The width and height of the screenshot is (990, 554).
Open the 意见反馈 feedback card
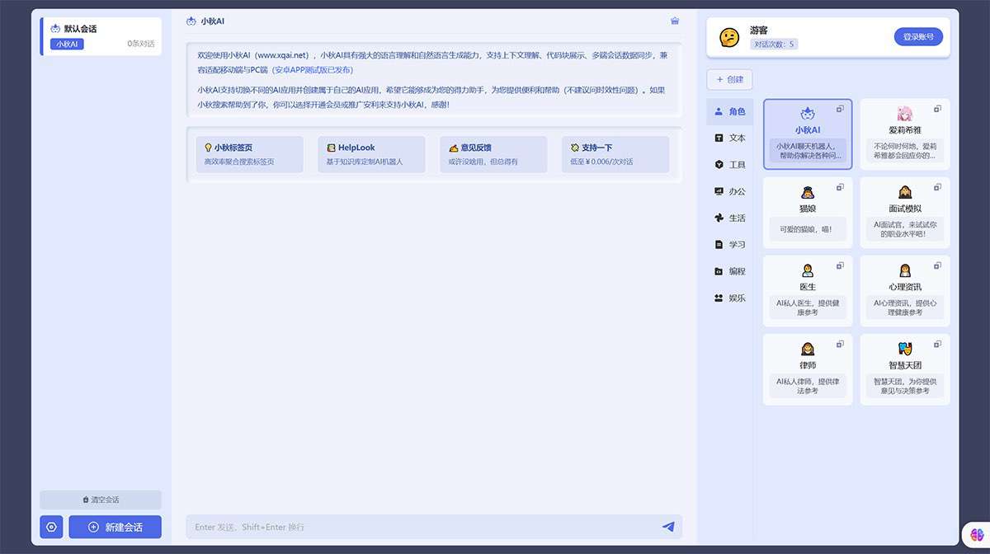(493, 154)
